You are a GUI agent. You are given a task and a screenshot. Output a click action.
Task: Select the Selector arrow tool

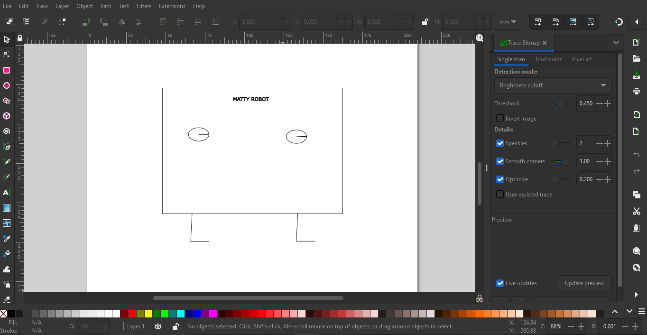point(7,40)
